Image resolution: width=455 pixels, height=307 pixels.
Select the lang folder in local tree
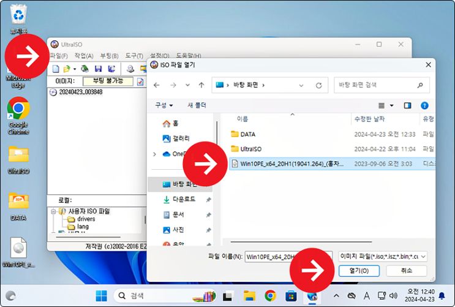tap(83, 227)
